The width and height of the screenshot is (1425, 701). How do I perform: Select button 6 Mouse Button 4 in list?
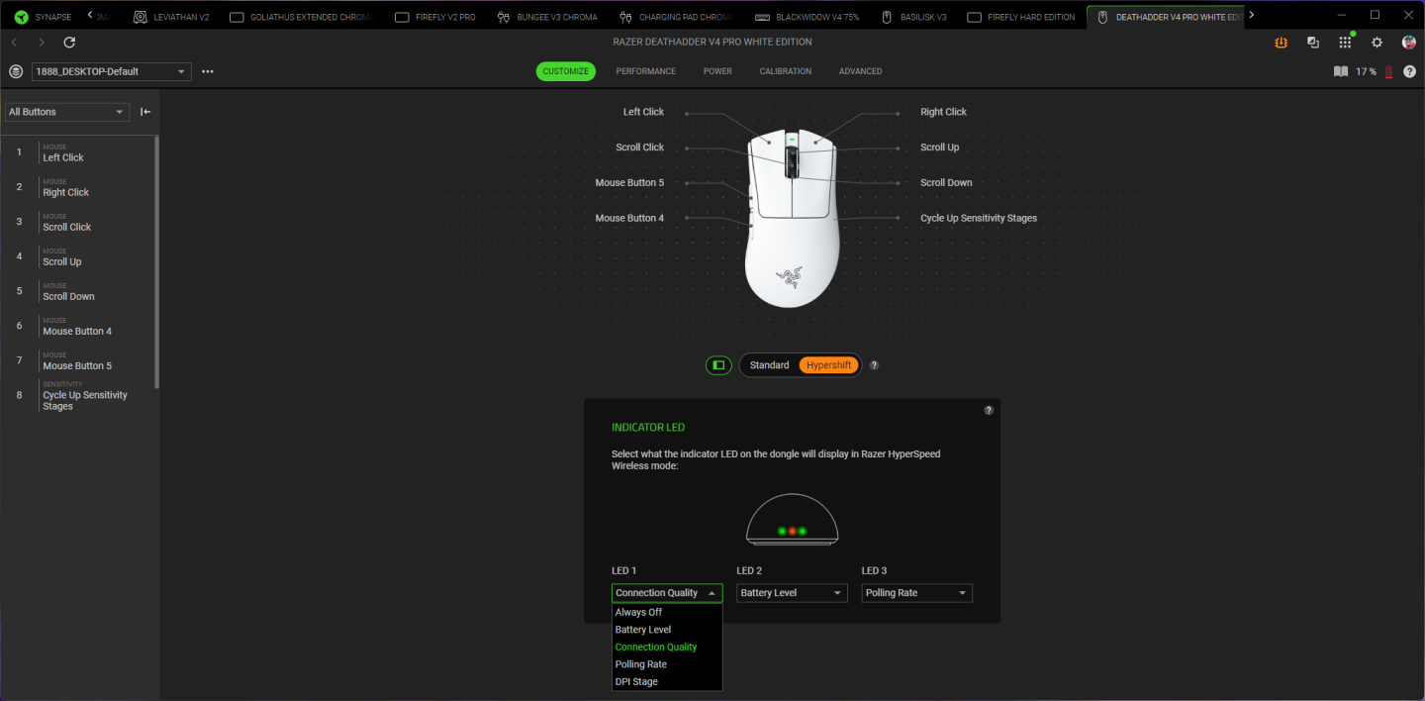(77, 326)
